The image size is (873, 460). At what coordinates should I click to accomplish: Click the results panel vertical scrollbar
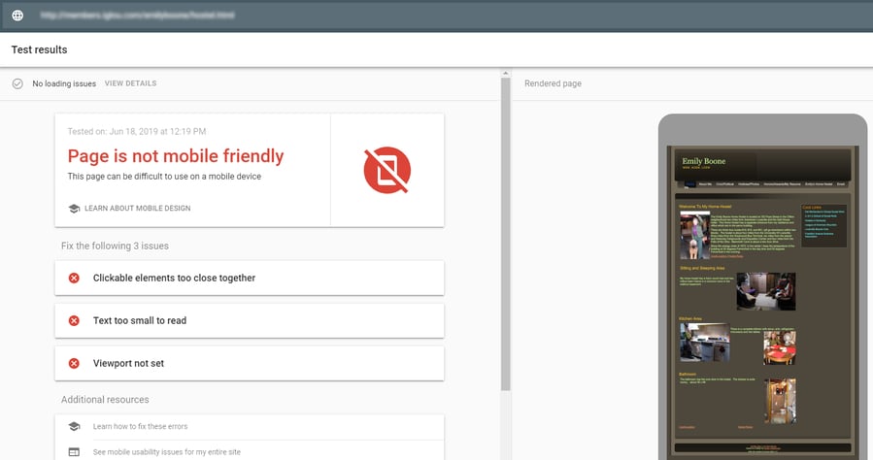coord(505,233)
